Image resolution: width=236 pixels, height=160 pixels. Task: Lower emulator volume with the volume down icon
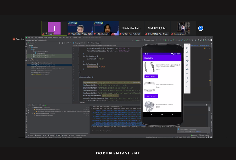[x=187, y=56]
